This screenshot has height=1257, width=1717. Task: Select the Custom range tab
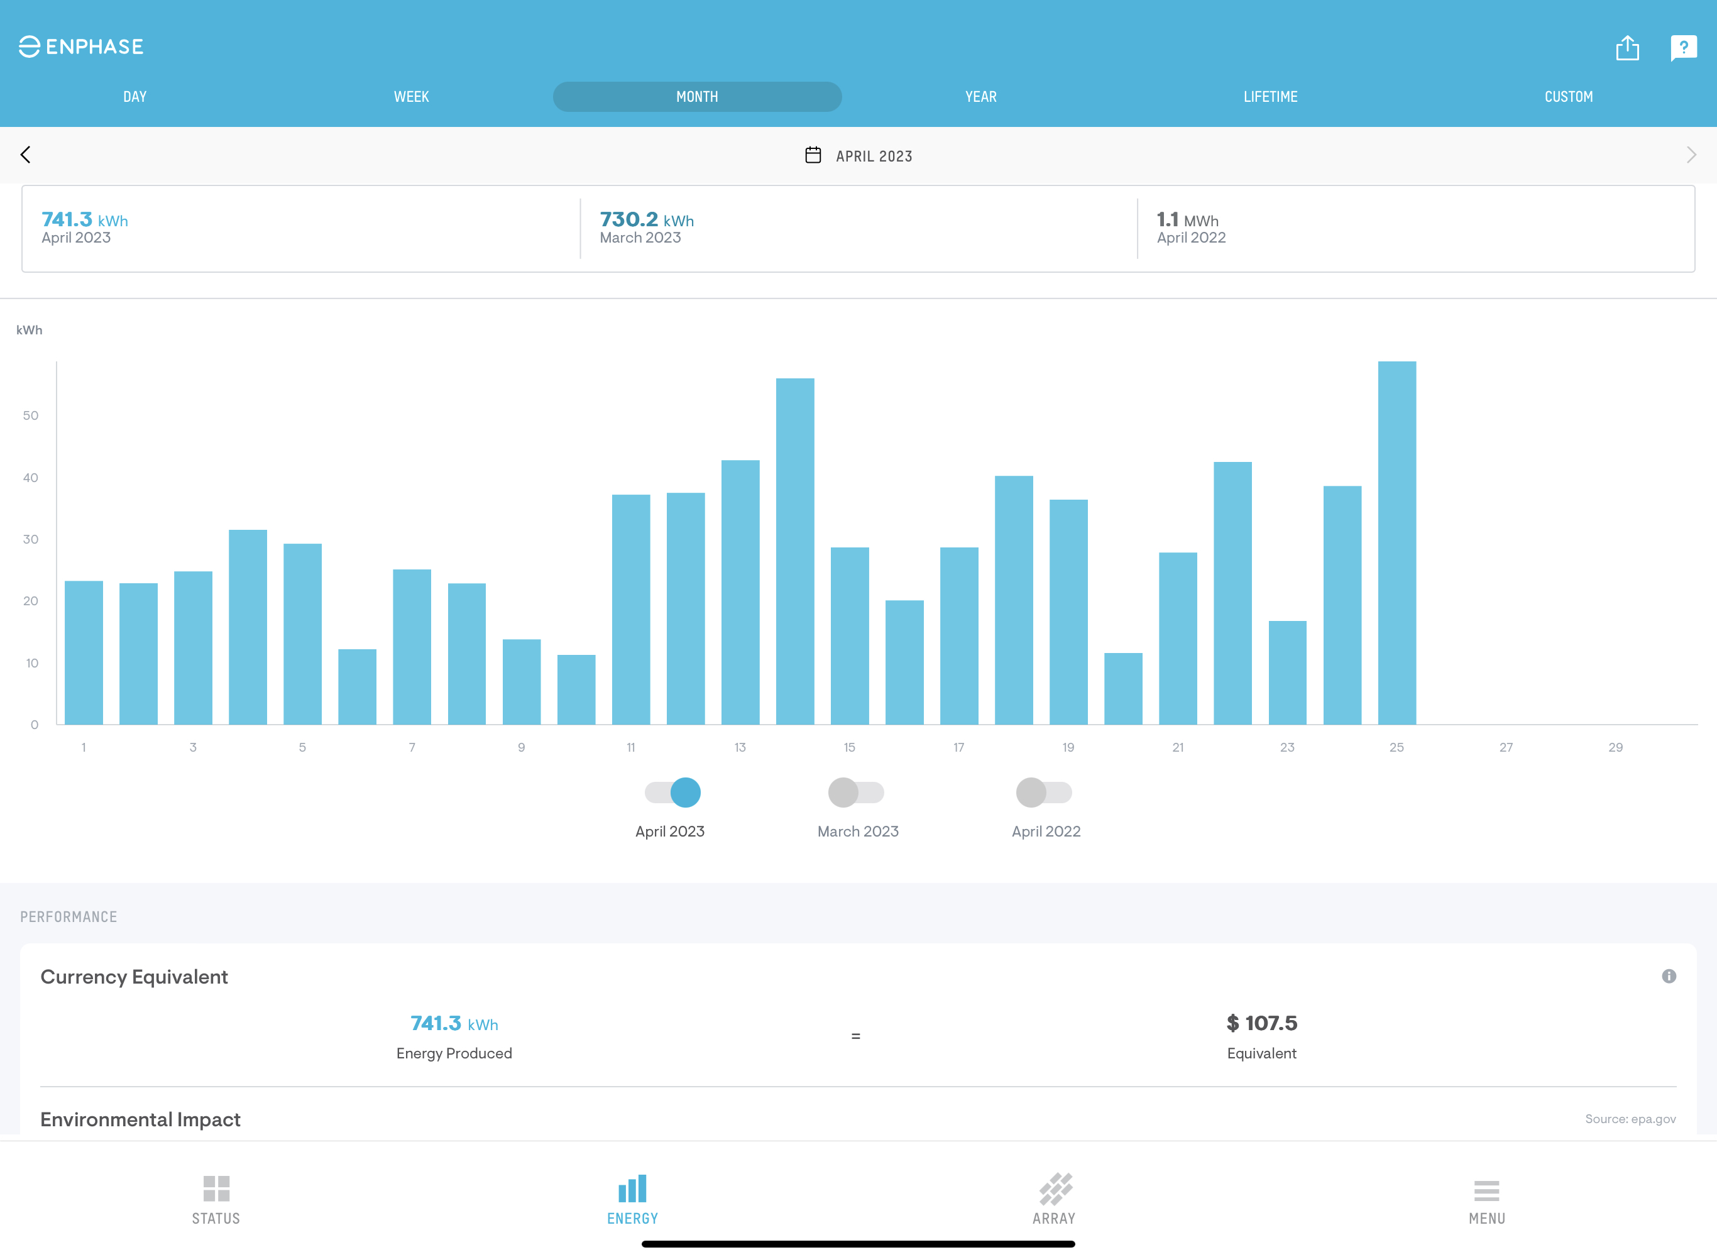(x=1568, y=97)
